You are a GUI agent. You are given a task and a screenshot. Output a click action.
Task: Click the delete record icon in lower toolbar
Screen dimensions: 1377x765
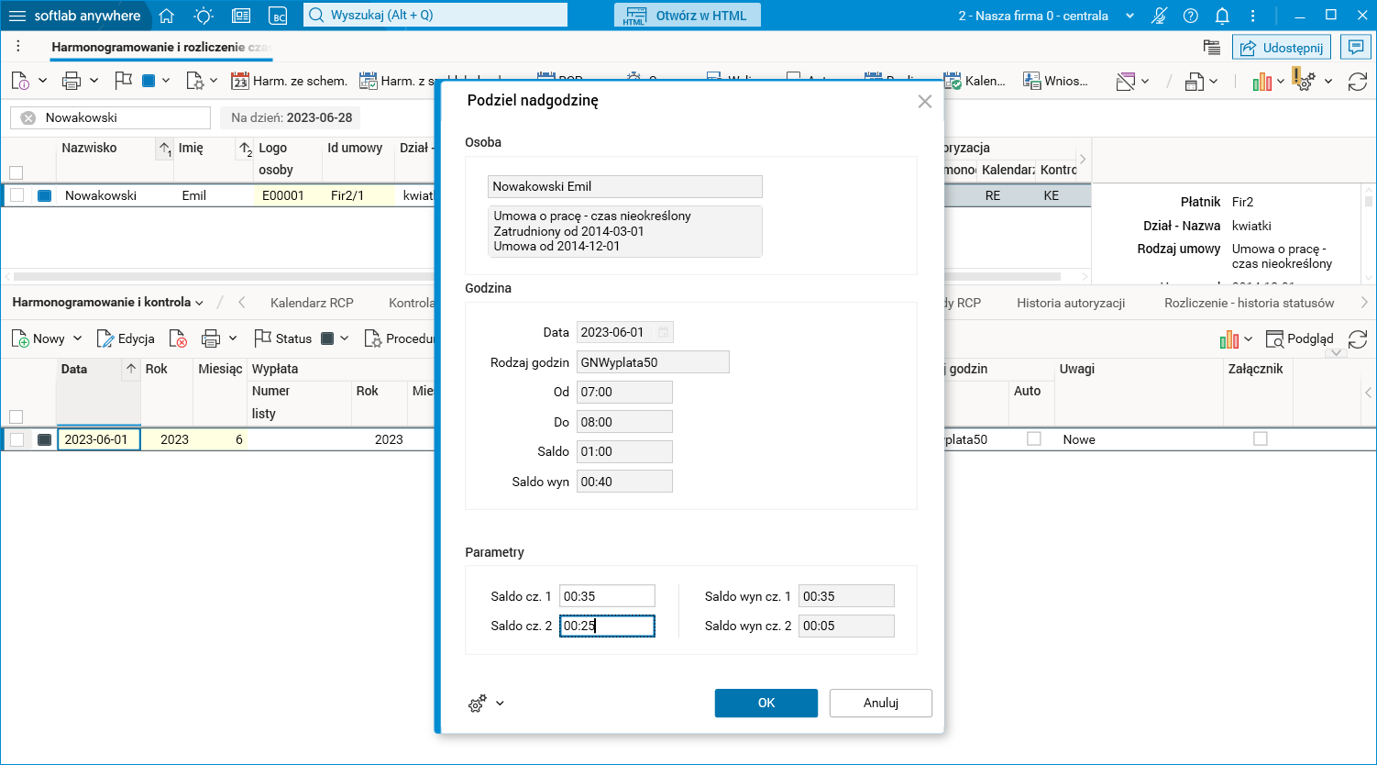coord(178,338)
